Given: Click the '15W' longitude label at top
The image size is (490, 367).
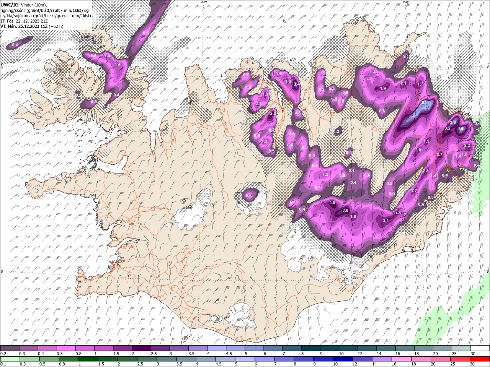Looking at the screenshot, I should click(405, 2).
